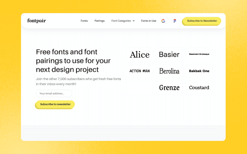
Task: Select the Alice font card
Action: click(139, 54)
